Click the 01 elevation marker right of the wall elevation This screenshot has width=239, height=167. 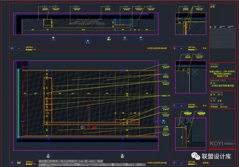(x=163, y=121)
